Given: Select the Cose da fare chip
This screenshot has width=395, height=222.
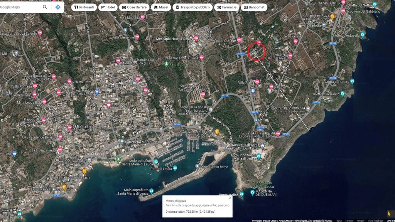Looking at the screenshot, I should click(x=135, y=7).
